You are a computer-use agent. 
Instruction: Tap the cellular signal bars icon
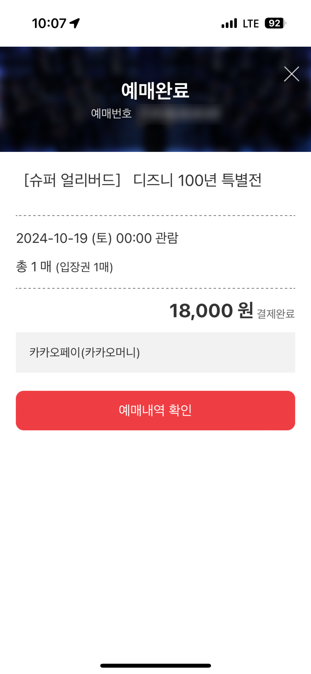pos(229,23)
